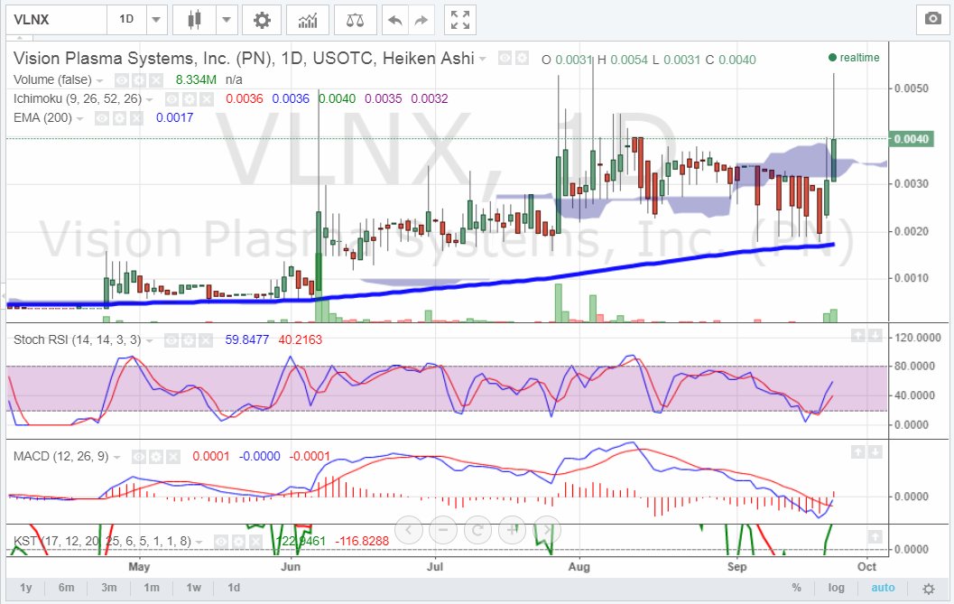Open main series settings gear beside Heiken Ashi
Image resolution: width=954 pixels, height=604 pixels.
point(522,59)
